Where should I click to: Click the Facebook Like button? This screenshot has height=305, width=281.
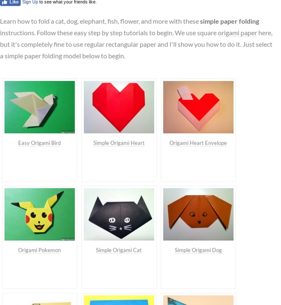tap(10, 2)
